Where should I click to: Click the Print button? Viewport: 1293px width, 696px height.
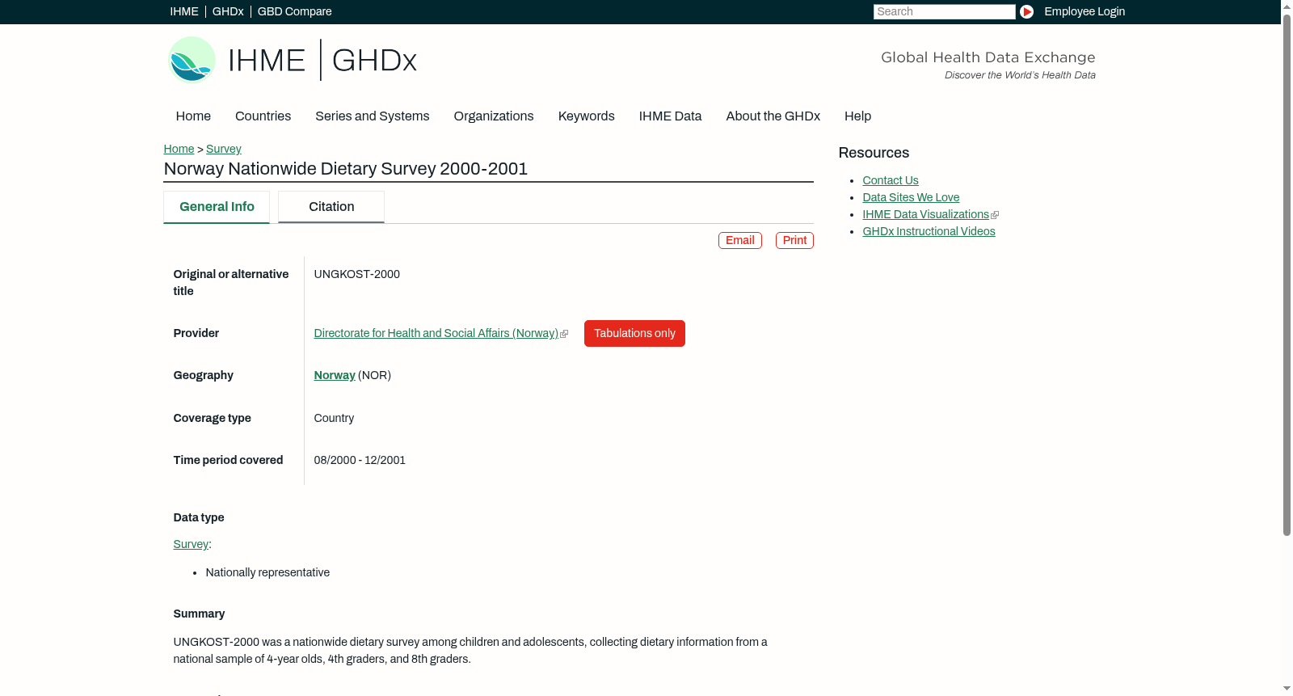click(794, 240)
